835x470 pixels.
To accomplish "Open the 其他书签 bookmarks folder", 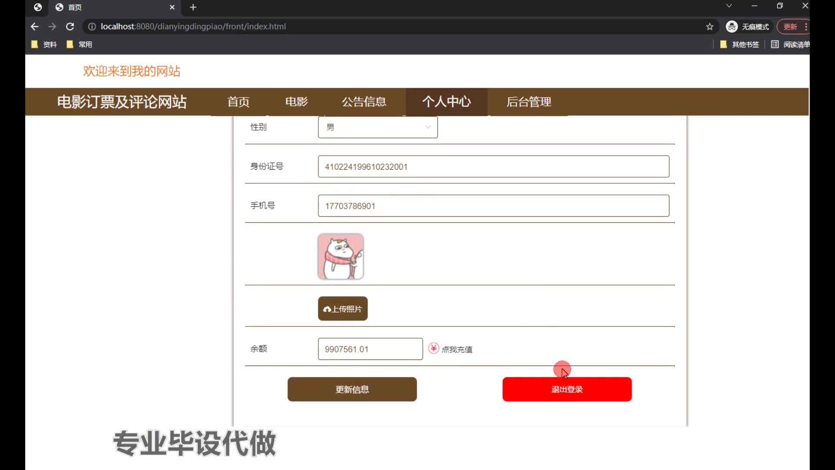I will (x=740, y=44).
